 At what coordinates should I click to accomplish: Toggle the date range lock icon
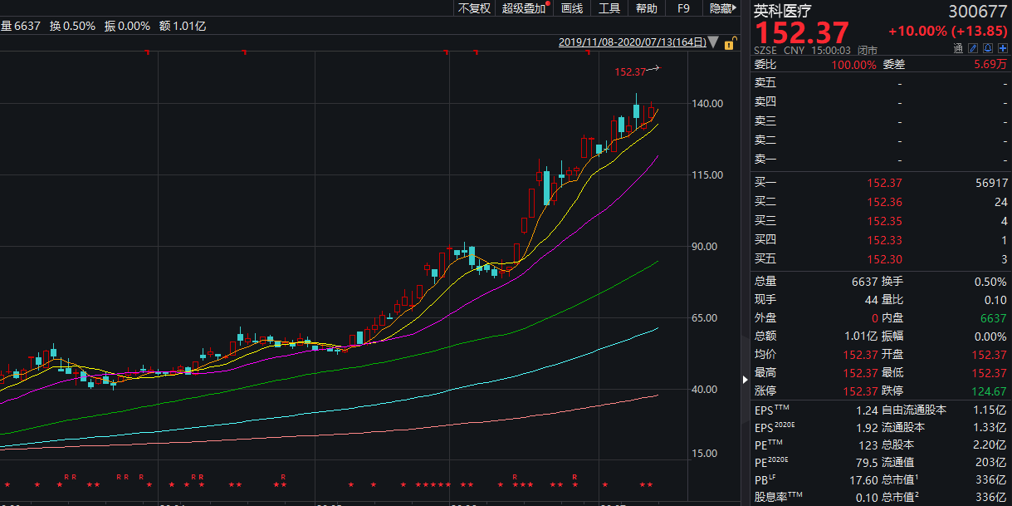[x=731, y=42]
